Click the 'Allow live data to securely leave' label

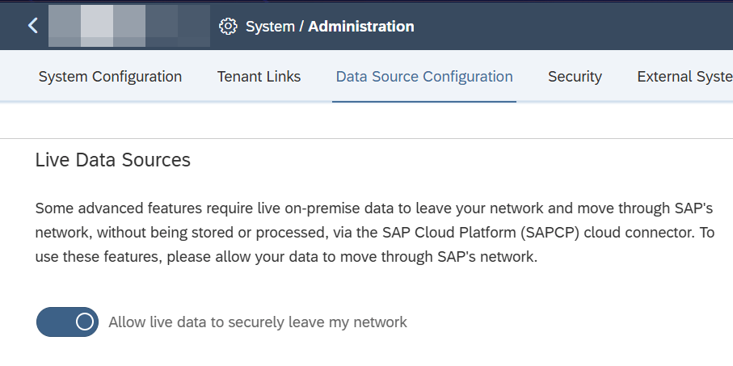tap(258, 322)
